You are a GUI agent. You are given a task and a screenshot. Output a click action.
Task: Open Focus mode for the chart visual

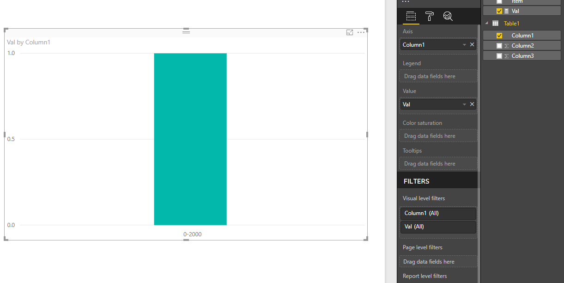coord(350,32)
